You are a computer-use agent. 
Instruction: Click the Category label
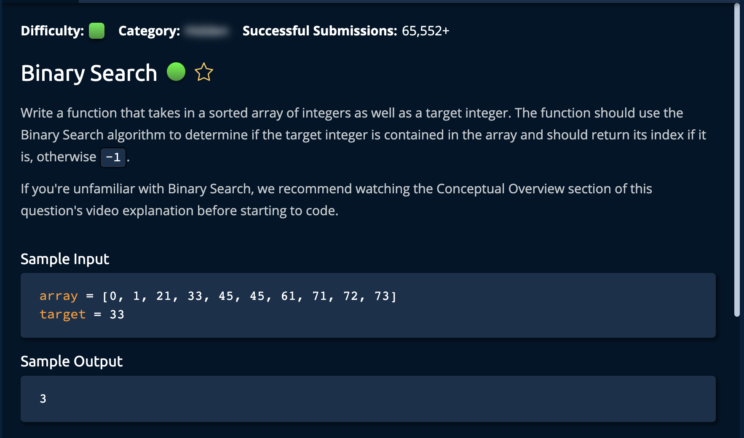[149, 31]
